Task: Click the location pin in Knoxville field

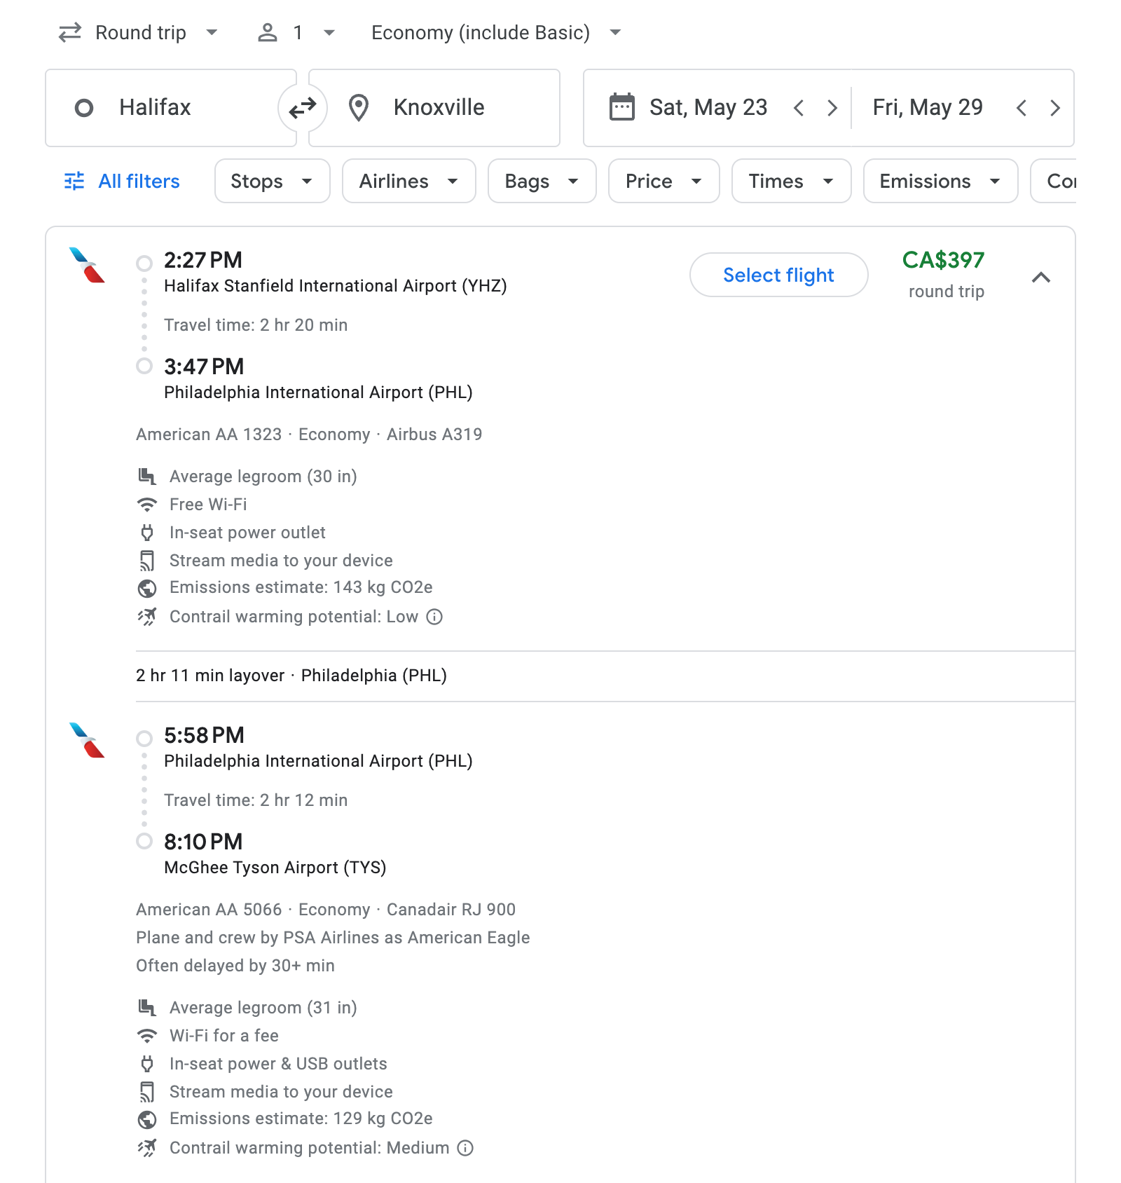Action: (359, 107)
